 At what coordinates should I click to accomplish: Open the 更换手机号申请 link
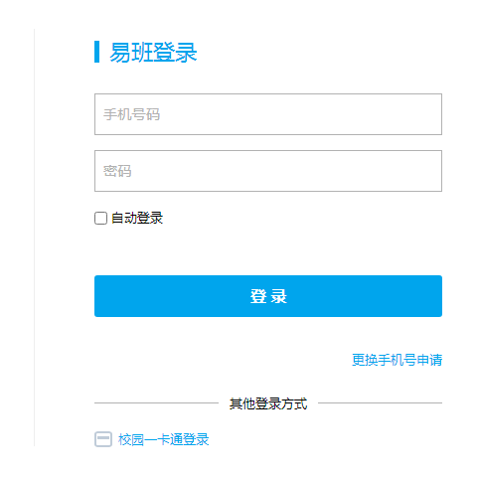click(397, 360)
